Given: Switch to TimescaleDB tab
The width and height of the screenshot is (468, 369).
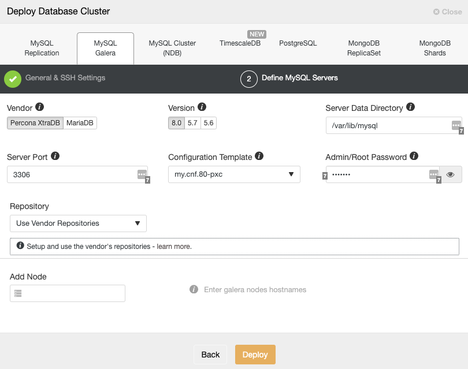Looking at the screenshot, I should coord(240,43).
